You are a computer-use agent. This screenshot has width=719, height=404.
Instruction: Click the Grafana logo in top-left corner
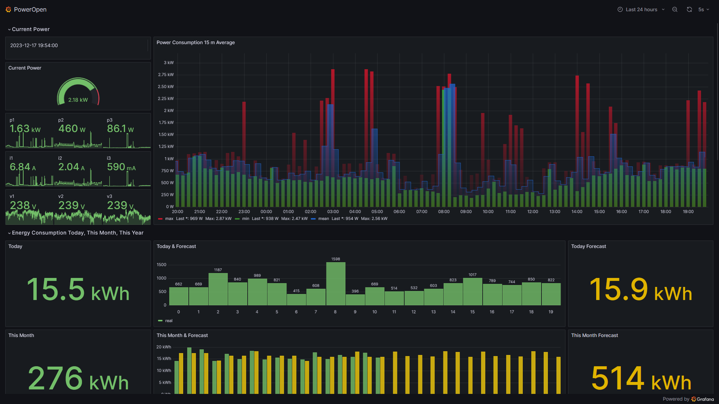(x=8, y=10)
